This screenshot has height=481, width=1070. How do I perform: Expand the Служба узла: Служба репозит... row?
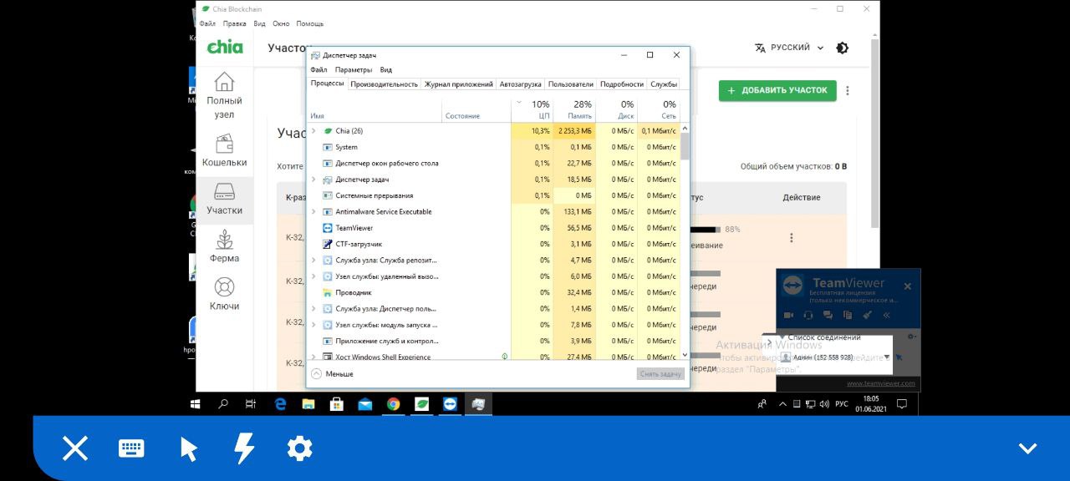[x=313, y=261]
